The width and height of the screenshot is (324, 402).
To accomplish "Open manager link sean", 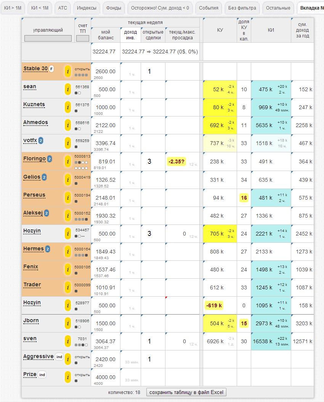I will coord(30,87).
